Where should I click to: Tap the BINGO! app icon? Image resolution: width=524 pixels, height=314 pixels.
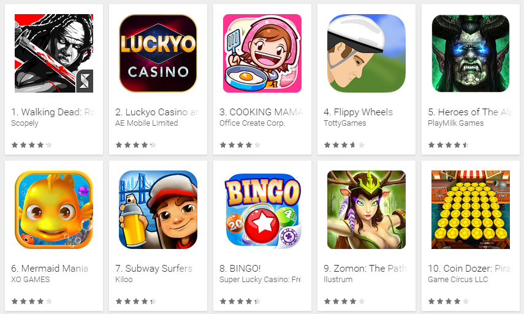(262, 210)
